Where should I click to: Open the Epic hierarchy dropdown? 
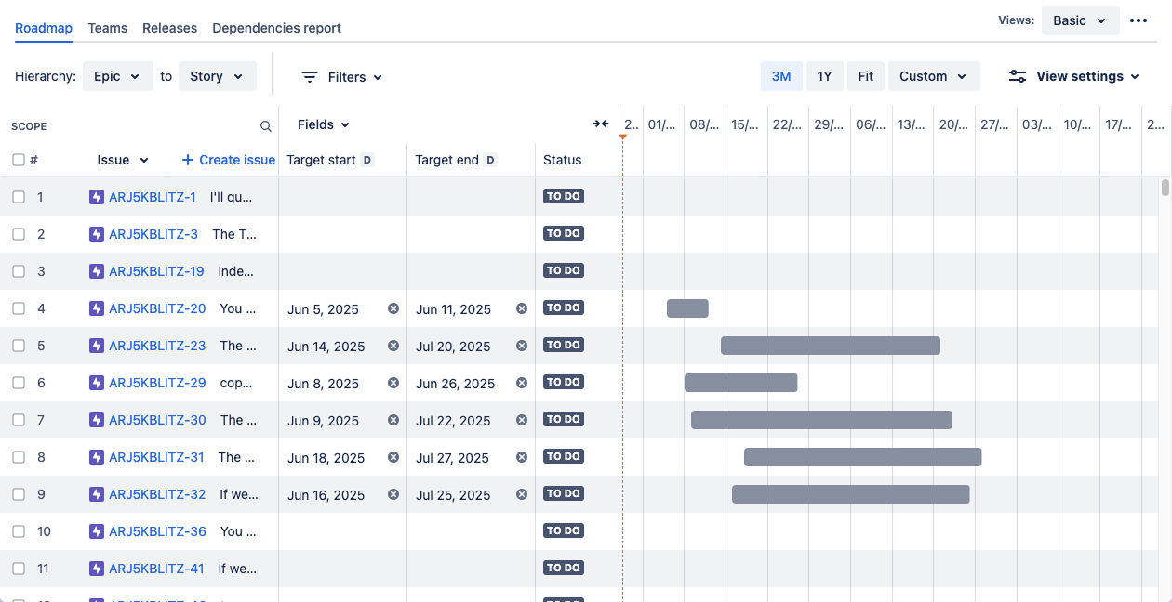[x=117, y=76]
